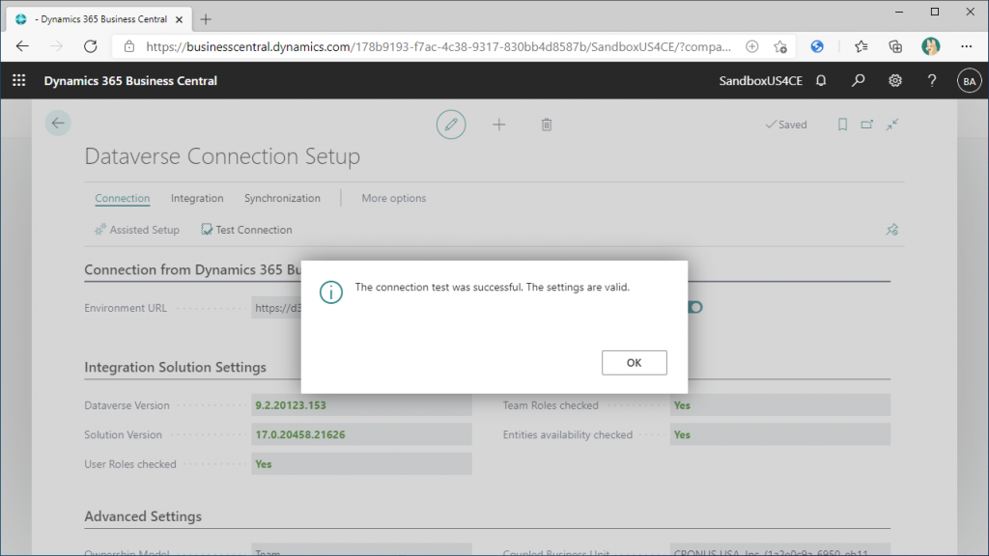Open the settings gear in Business Central header

(x=895, y=81)
